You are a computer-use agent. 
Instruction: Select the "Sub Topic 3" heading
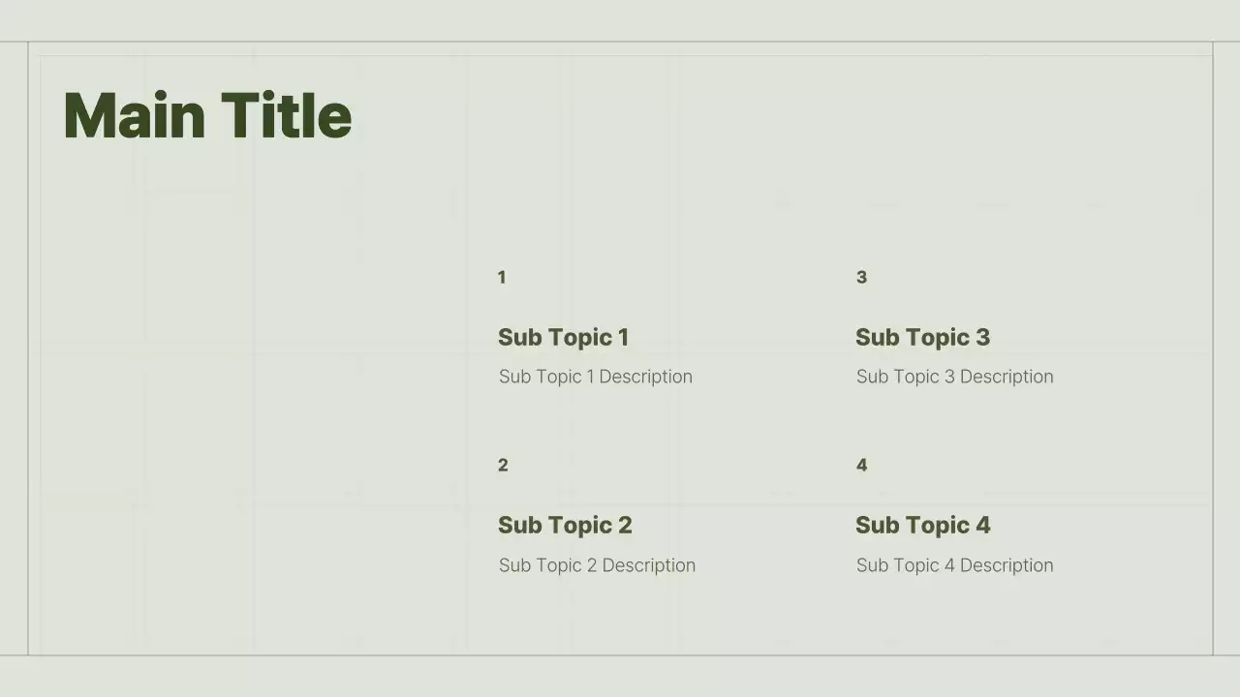tap(922, 338)
